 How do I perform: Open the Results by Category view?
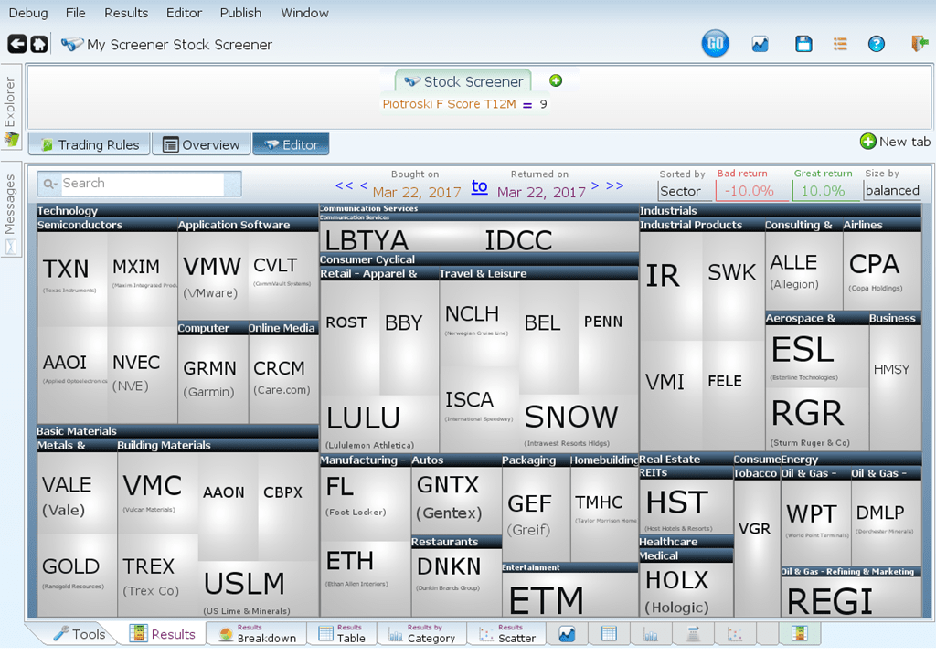click(x=422, y=633)
